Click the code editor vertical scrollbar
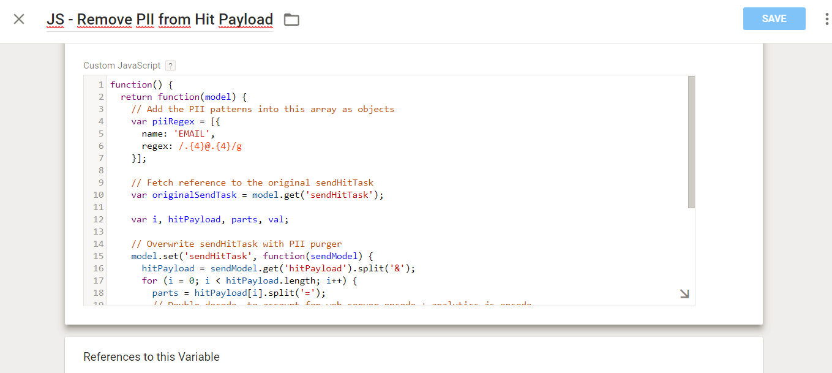Image resolution: width=832 pixels, height=373 pixels. (x=691, y=142)
